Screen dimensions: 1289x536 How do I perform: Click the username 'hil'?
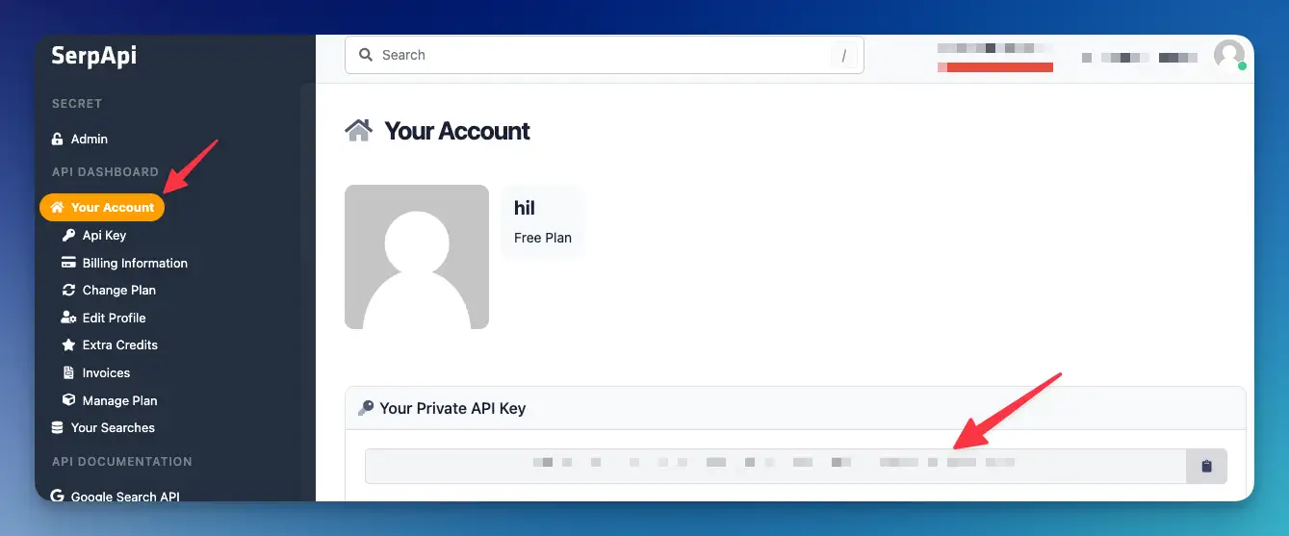click(x=525, y=208)
